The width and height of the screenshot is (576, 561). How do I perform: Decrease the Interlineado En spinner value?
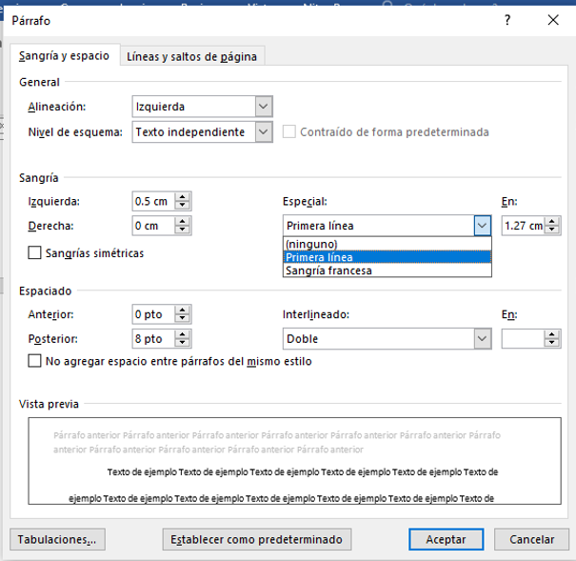pos(552,344)
